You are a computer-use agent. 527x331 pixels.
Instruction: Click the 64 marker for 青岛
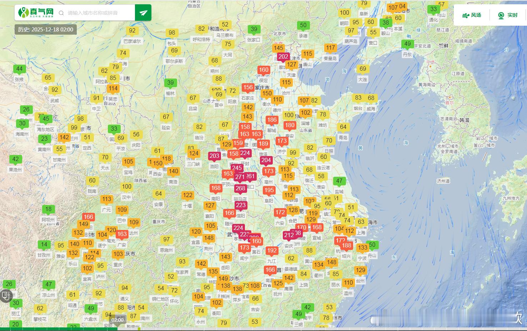pos(343,127)
